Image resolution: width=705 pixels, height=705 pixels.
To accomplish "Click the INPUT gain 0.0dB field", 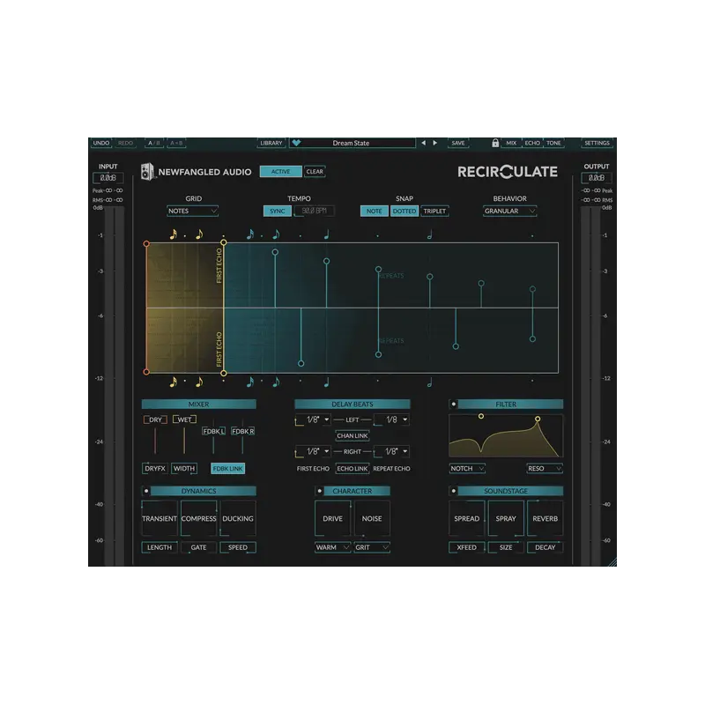I will pyautogui.click(x=108, y=178).
